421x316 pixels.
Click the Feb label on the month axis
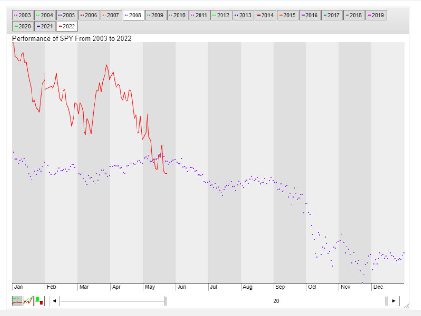pos(51,287)
